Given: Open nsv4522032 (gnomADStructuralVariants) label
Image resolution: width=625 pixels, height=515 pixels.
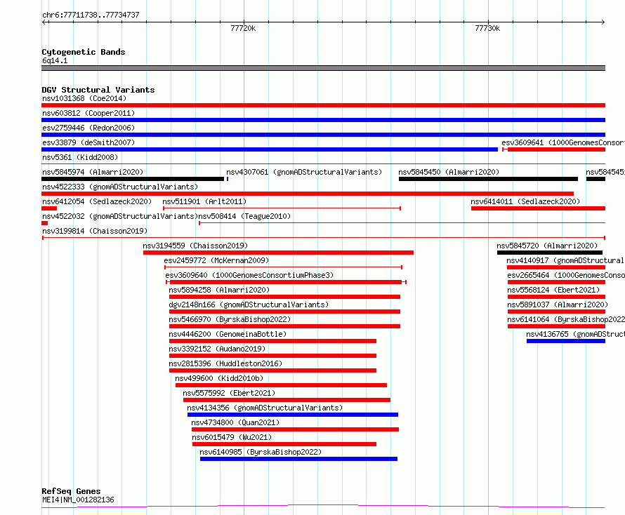Looking at the screenshot, I should pyautogui.click(x=120, y=216).
